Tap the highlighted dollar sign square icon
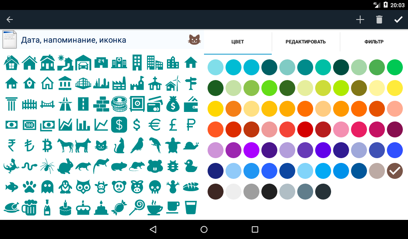 pyautogui.click(x=119, y=125)
